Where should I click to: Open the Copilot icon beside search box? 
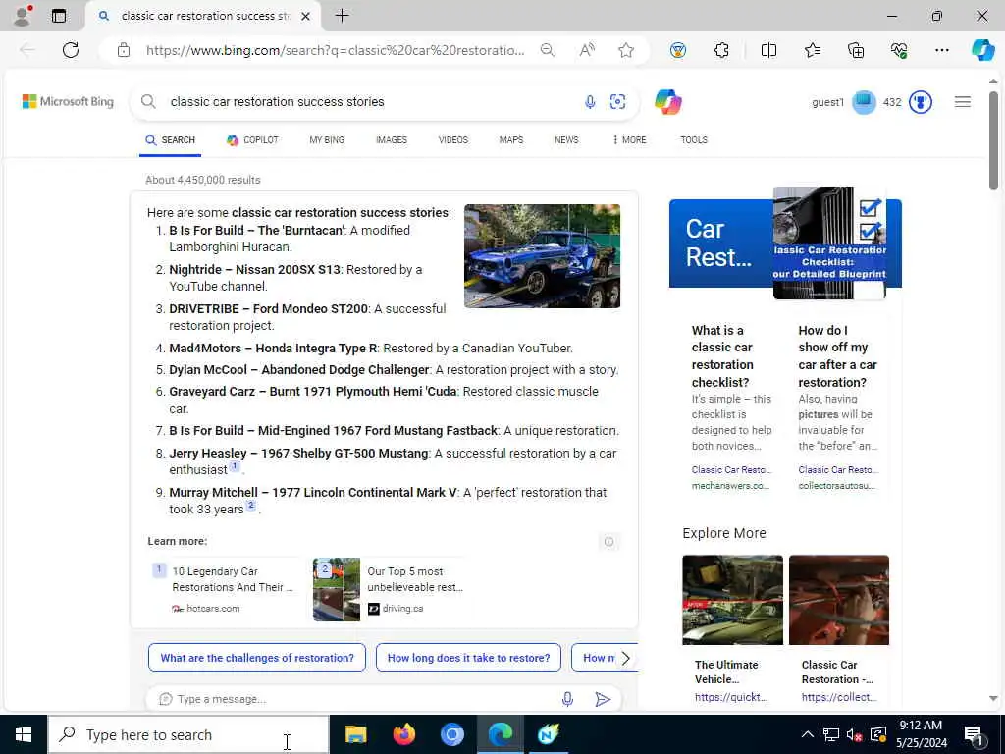667,102
